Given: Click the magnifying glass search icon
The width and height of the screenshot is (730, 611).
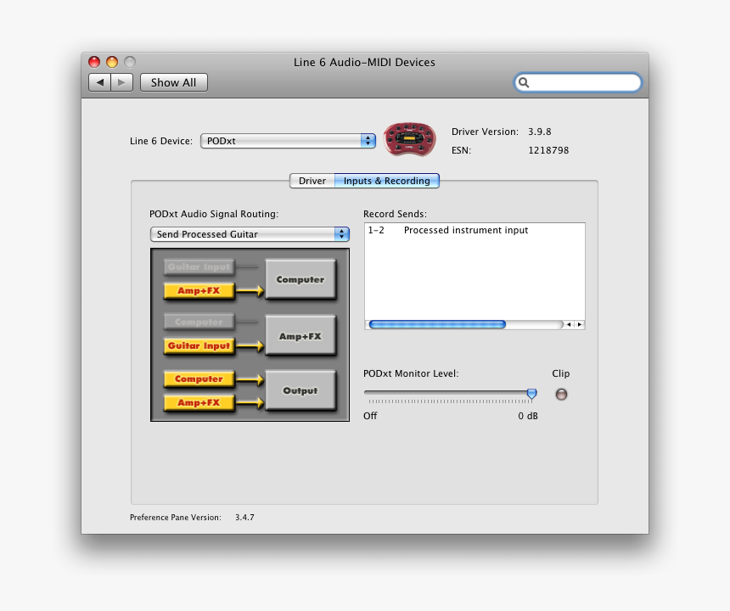Looking at the screenshot, I should click(524, 82).
